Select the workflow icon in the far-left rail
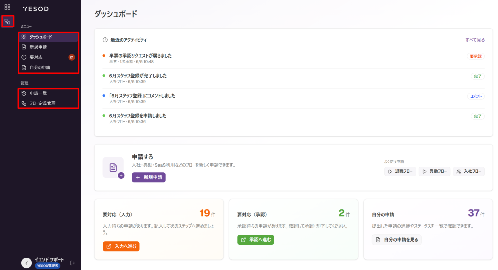This screenshot has width=498, height=270. 7,22
